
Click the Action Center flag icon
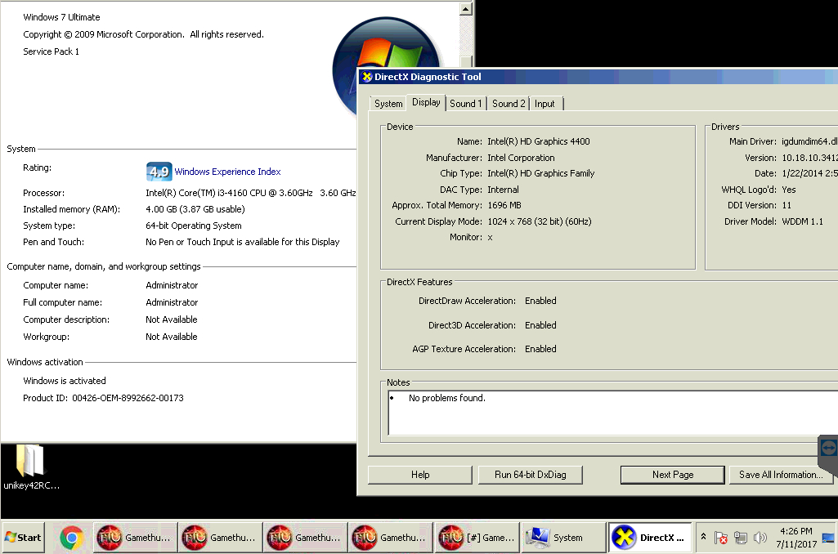(x=721, y=538)
